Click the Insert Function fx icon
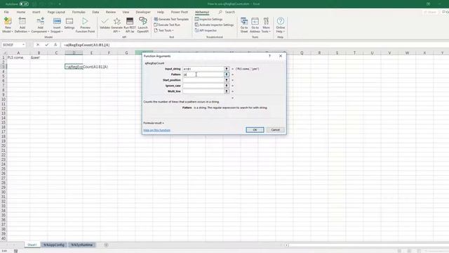449x253 pixels. (x=55, y=45)
